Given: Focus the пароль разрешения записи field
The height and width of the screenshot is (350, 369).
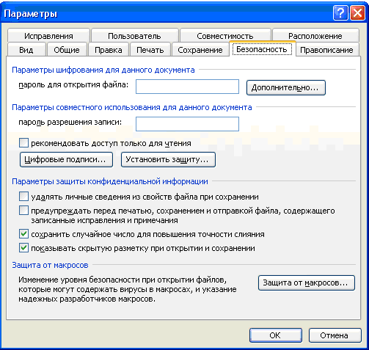Looking at the screenshot, I should click(x=187, y=124).
